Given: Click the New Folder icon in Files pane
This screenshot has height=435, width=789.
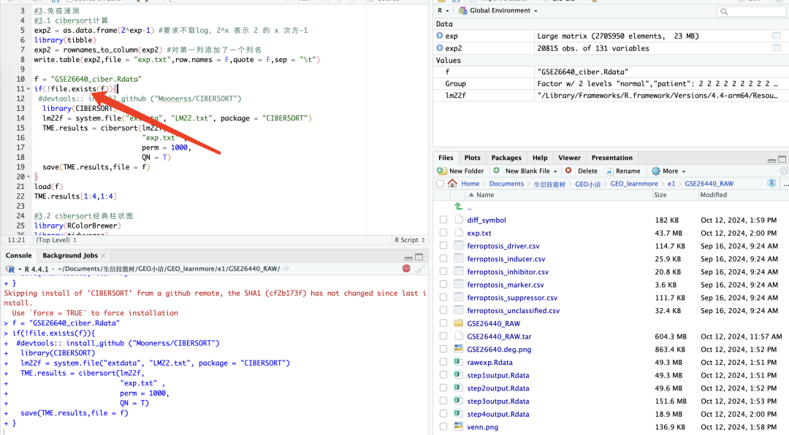Looking at the screenshot, I should [442, 171].
